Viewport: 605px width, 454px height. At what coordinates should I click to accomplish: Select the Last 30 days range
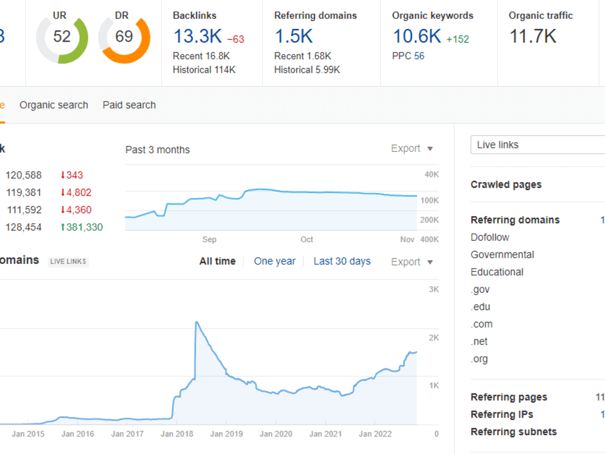tap(342, 262)
